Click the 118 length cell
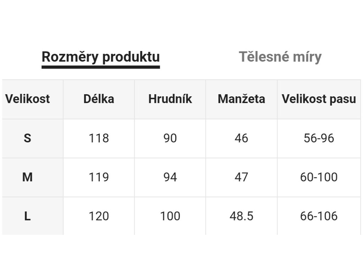The image size is (363, 272). [99, 138]
